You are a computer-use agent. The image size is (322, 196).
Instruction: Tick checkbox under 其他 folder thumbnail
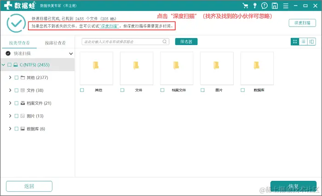(x=82, y=90)
